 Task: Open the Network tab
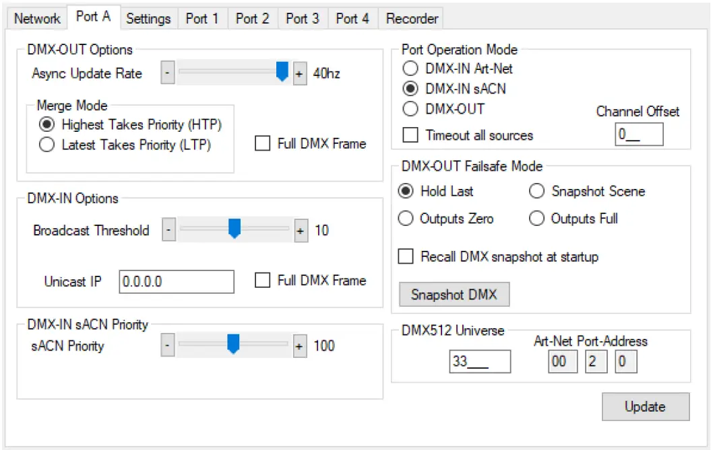click(x=36, y=18)
